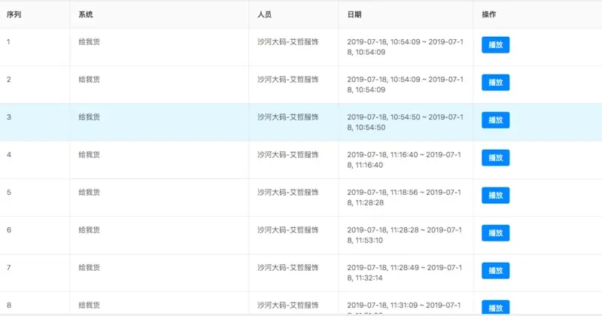Click 播放 button in row 8
602x316 pixels.
(495, 308)
